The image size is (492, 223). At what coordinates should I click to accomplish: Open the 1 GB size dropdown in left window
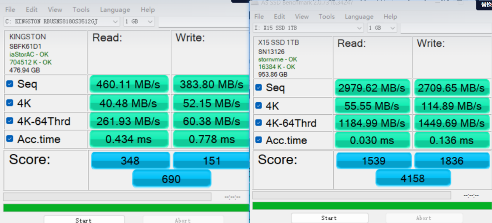150,21
